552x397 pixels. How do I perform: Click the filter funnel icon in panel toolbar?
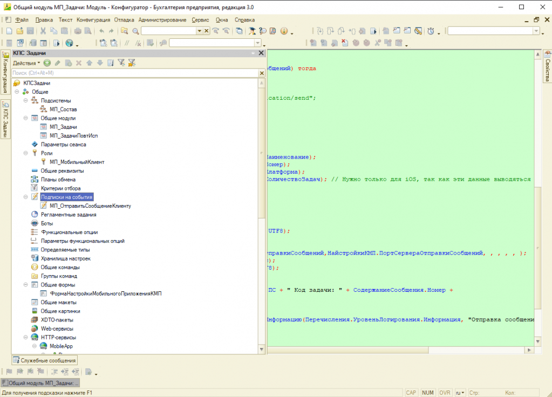[121, 63]
